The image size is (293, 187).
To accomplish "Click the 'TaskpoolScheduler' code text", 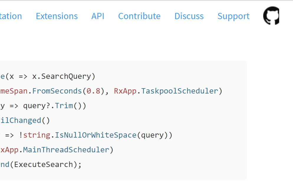I will tap(180, 91).
